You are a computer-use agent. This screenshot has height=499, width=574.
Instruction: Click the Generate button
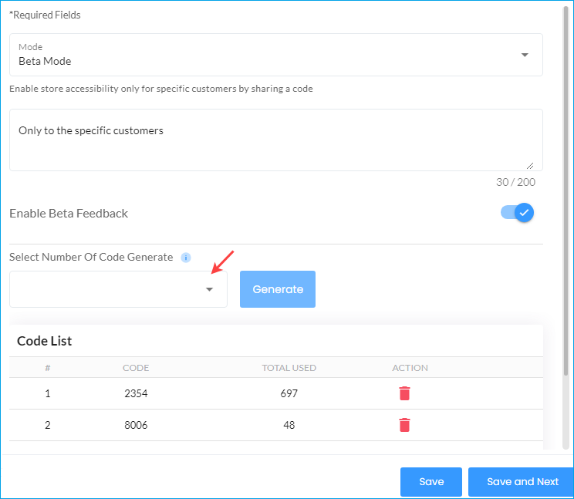[278, 289]
